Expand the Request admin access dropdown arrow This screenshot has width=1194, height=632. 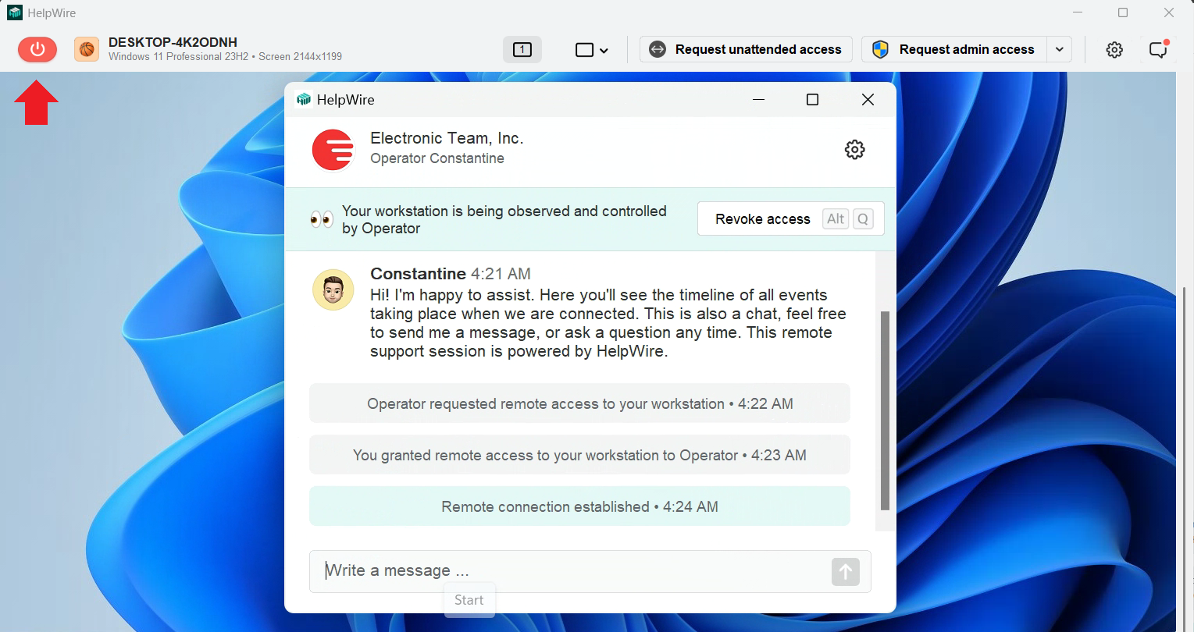[x=1059, y=48]
